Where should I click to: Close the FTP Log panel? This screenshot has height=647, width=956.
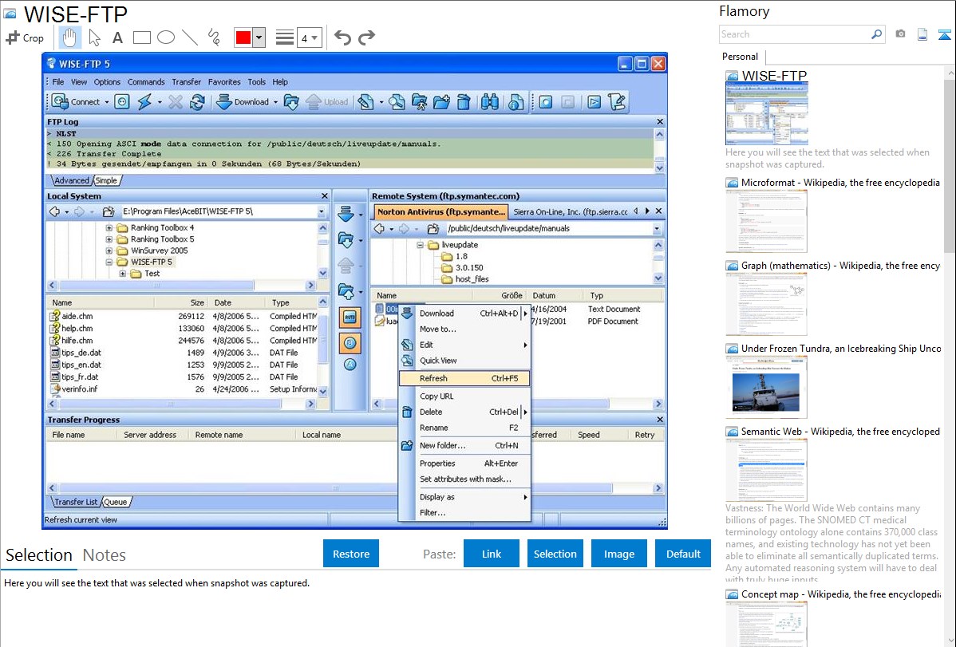click(660, 122)
